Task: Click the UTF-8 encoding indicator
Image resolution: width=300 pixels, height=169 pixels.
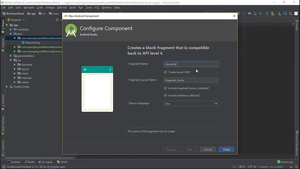Action: [252, 167]
